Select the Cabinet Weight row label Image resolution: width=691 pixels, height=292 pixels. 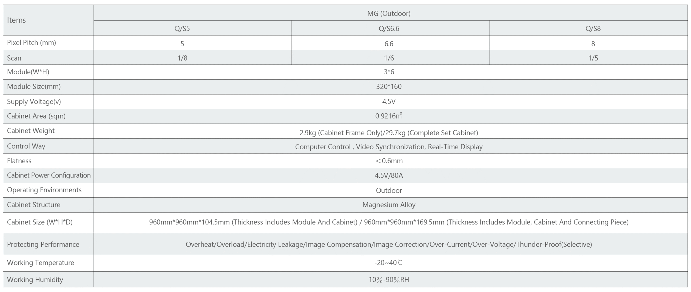(x=31, y=131)
